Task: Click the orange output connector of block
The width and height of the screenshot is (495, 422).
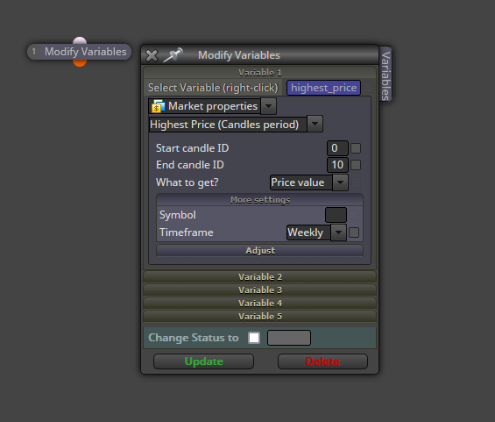Action: 80,63
